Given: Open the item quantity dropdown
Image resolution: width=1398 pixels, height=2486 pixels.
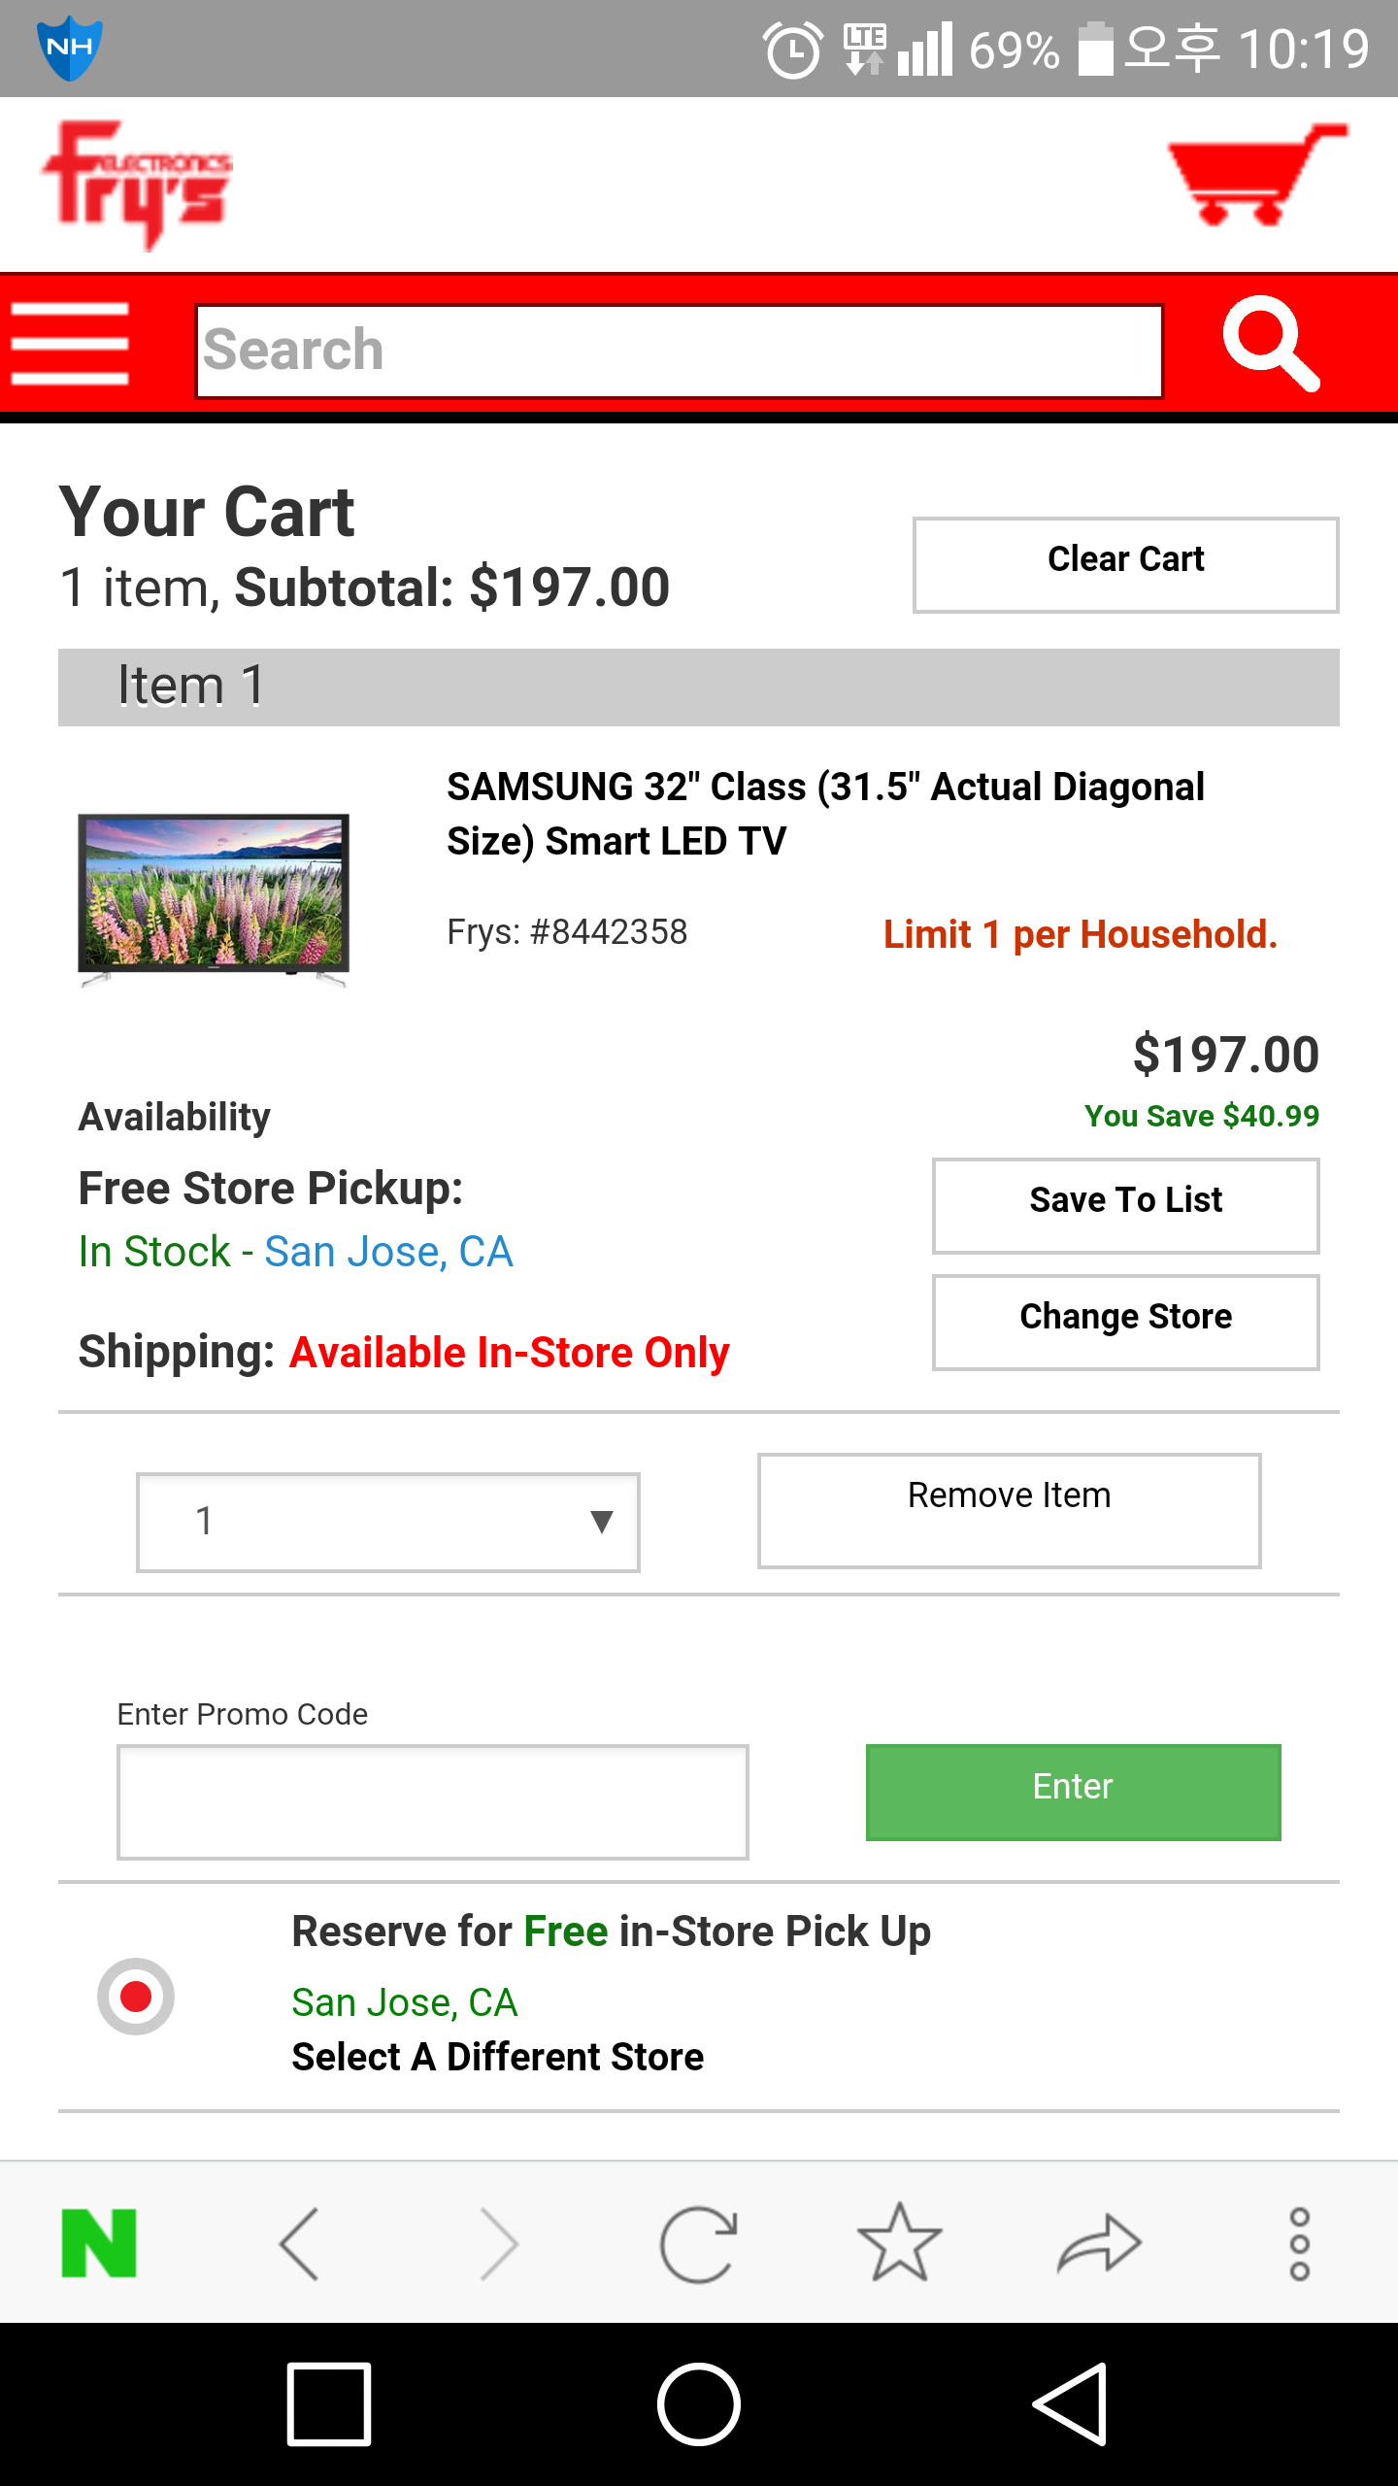Looking at the screenshot, I should [x=388, y=1522].
